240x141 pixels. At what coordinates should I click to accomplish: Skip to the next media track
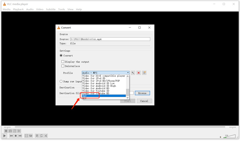[x=20, y=136]
